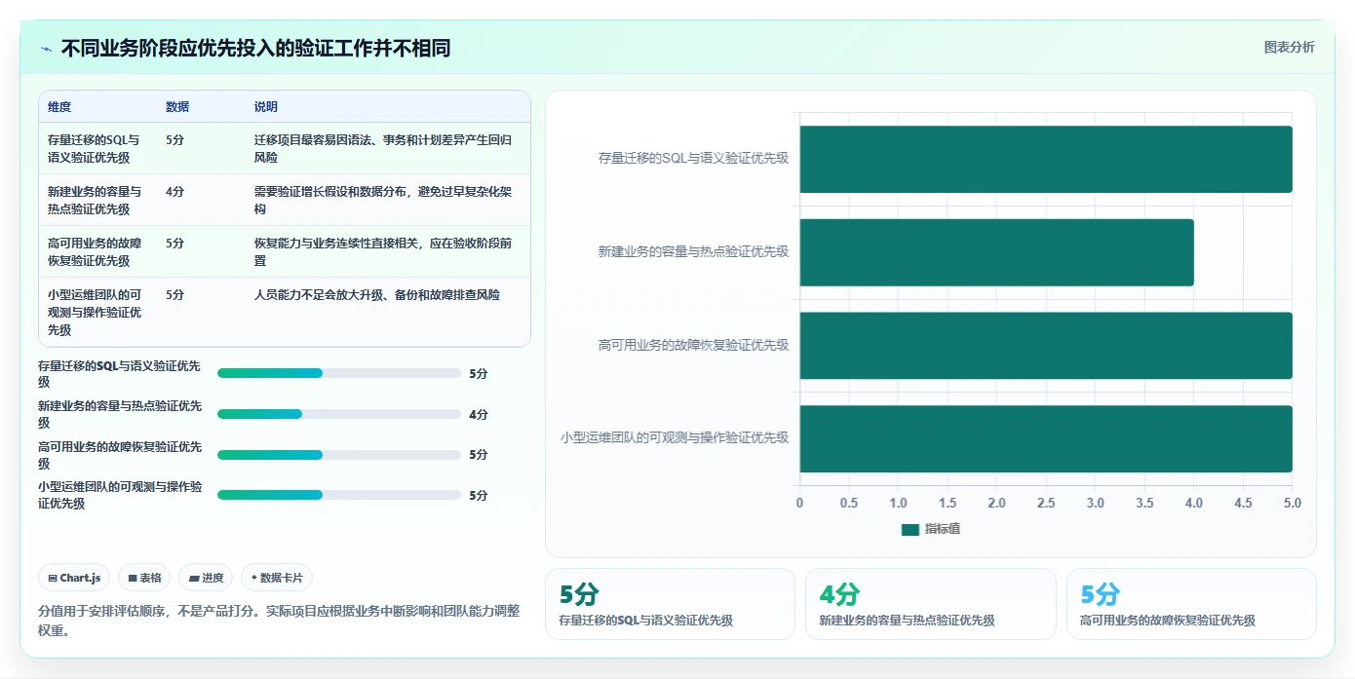
Task: Click chart bar for 新建业务的容量与热点验证优先级
Action: [x=996, y=252]
